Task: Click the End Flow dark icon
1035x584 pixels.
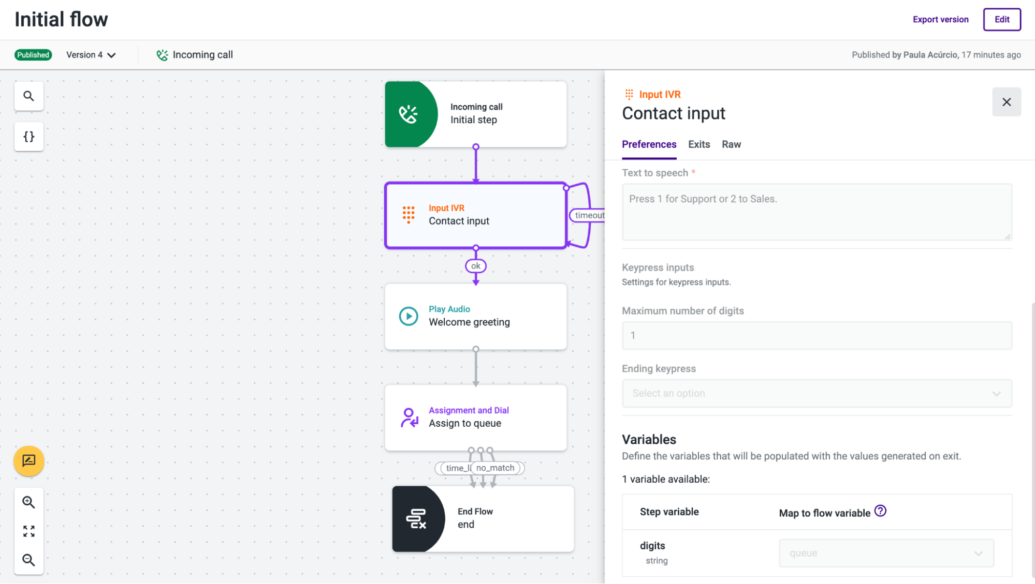Action: [416, 518]
